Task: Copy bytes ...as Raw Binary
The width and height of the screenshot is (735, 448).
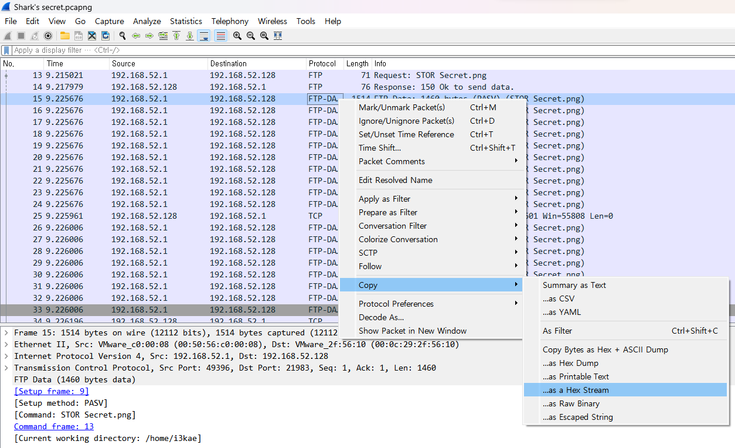Action: click(x=625, y=403)
